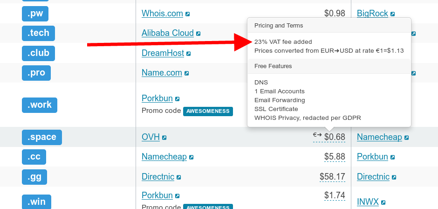Click external link icon beside BigRock
Viewport: 438px width, 209px height.
(393, 14)
